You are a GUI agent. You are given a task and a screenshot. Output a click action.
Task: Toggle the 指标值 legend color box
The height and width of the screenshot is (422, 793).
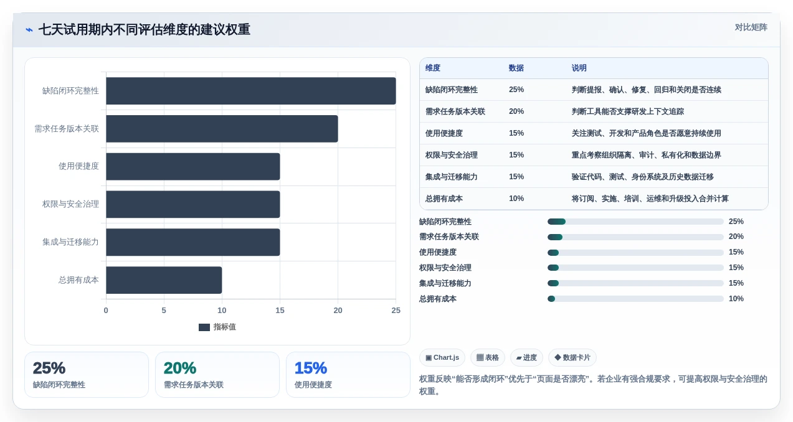[x=204, y=327]
